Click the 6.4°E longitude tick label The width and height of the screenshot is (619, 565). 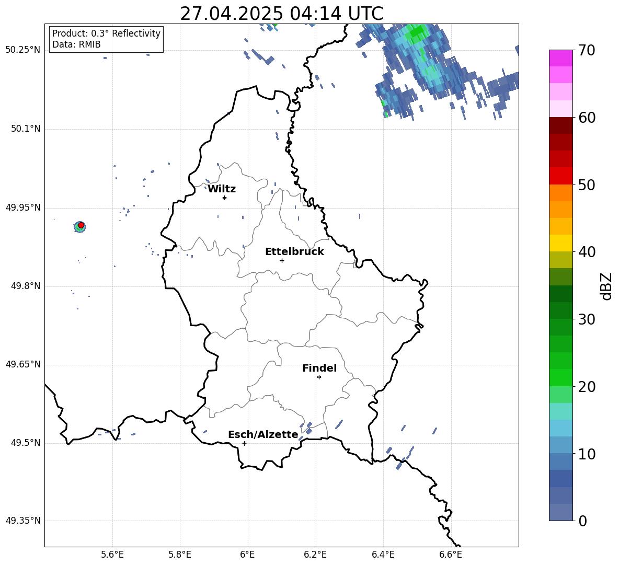coord(383,555)
